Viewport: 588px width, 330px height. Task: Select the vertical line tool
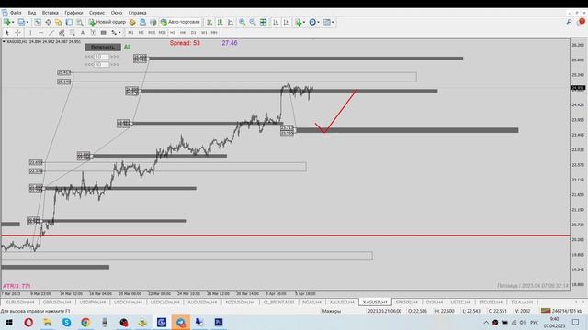pos(30,33)
